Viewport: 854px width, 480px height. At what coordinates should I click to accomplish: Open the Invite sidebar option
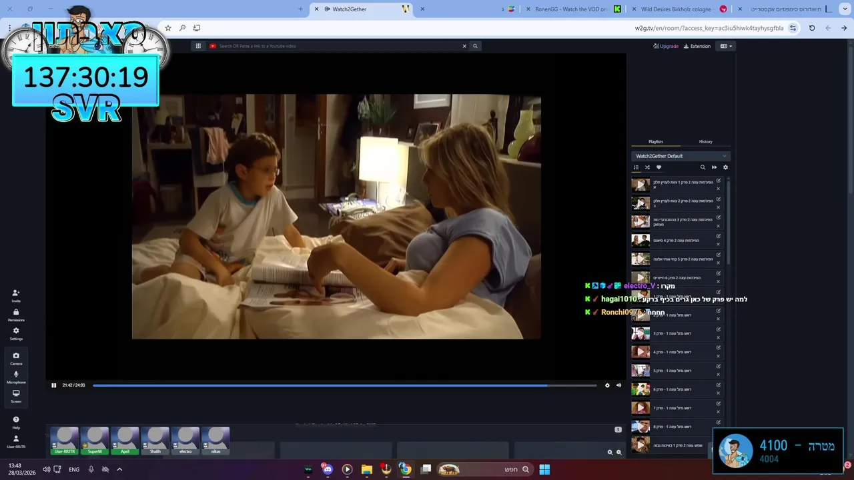click(x=16, y=296)
